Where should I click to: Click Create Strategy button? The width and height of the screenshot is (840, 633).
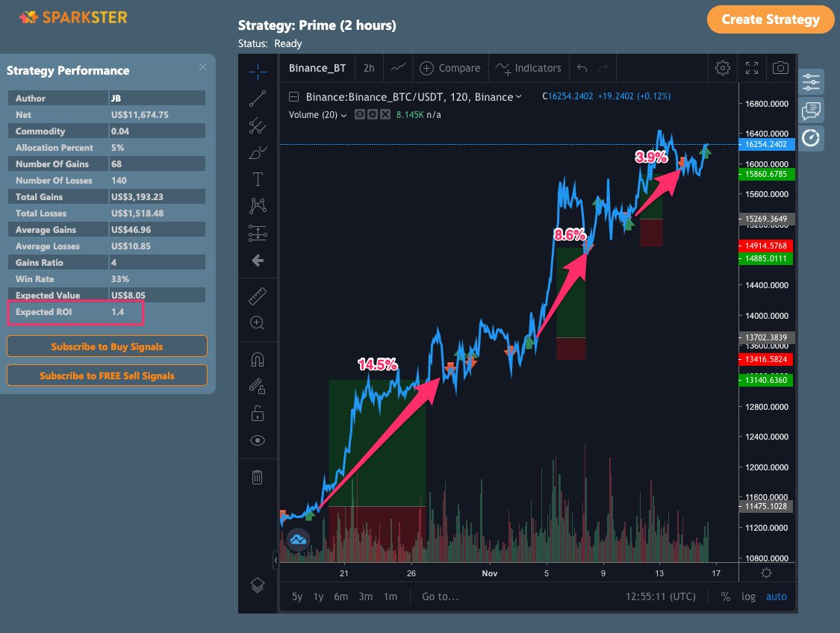771,20
